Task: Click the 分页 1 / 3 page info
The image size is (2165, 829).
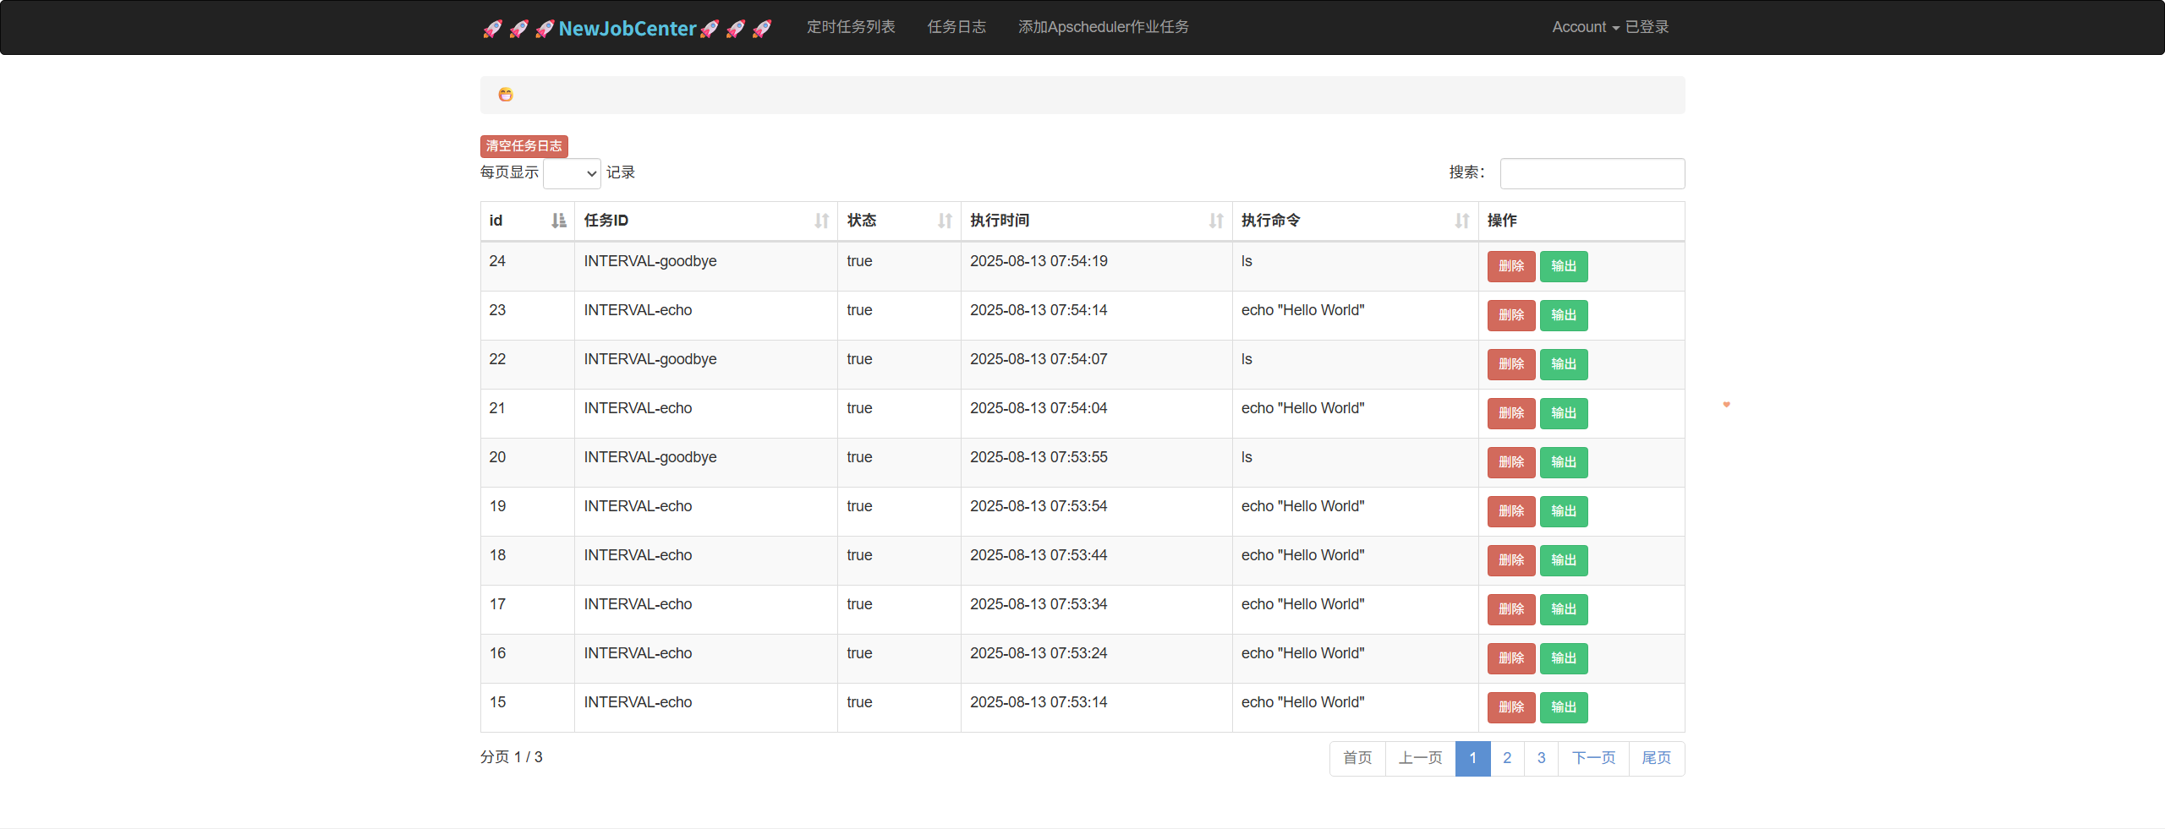Action: pos(511,757)
